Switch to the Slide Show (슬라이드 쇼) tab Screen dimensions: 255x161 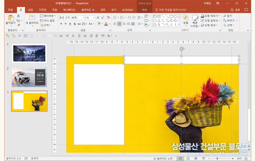[x=88, y=10]
